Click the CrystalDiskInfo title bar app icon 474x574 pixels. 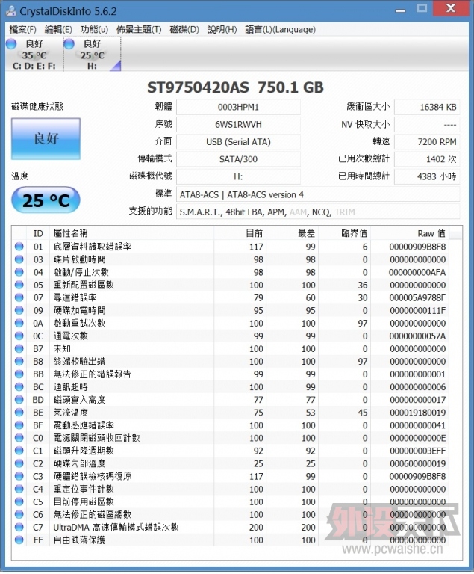point(11,10)
